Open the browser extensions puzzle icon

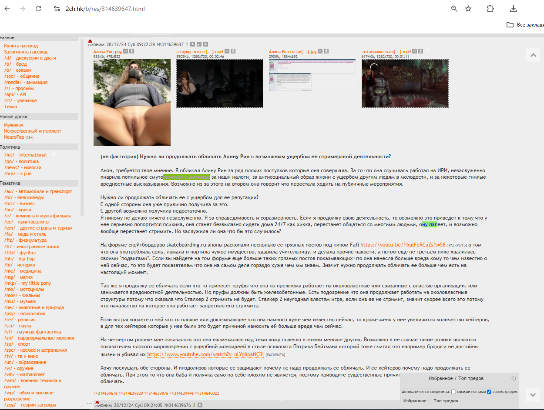coord(490,9)
